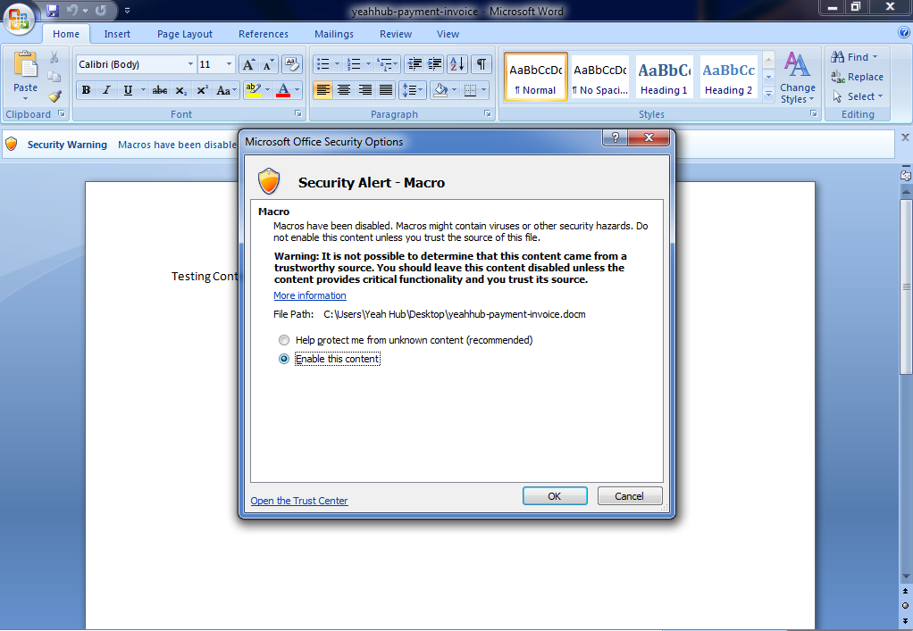Sort the selected text

coord(457,64)
